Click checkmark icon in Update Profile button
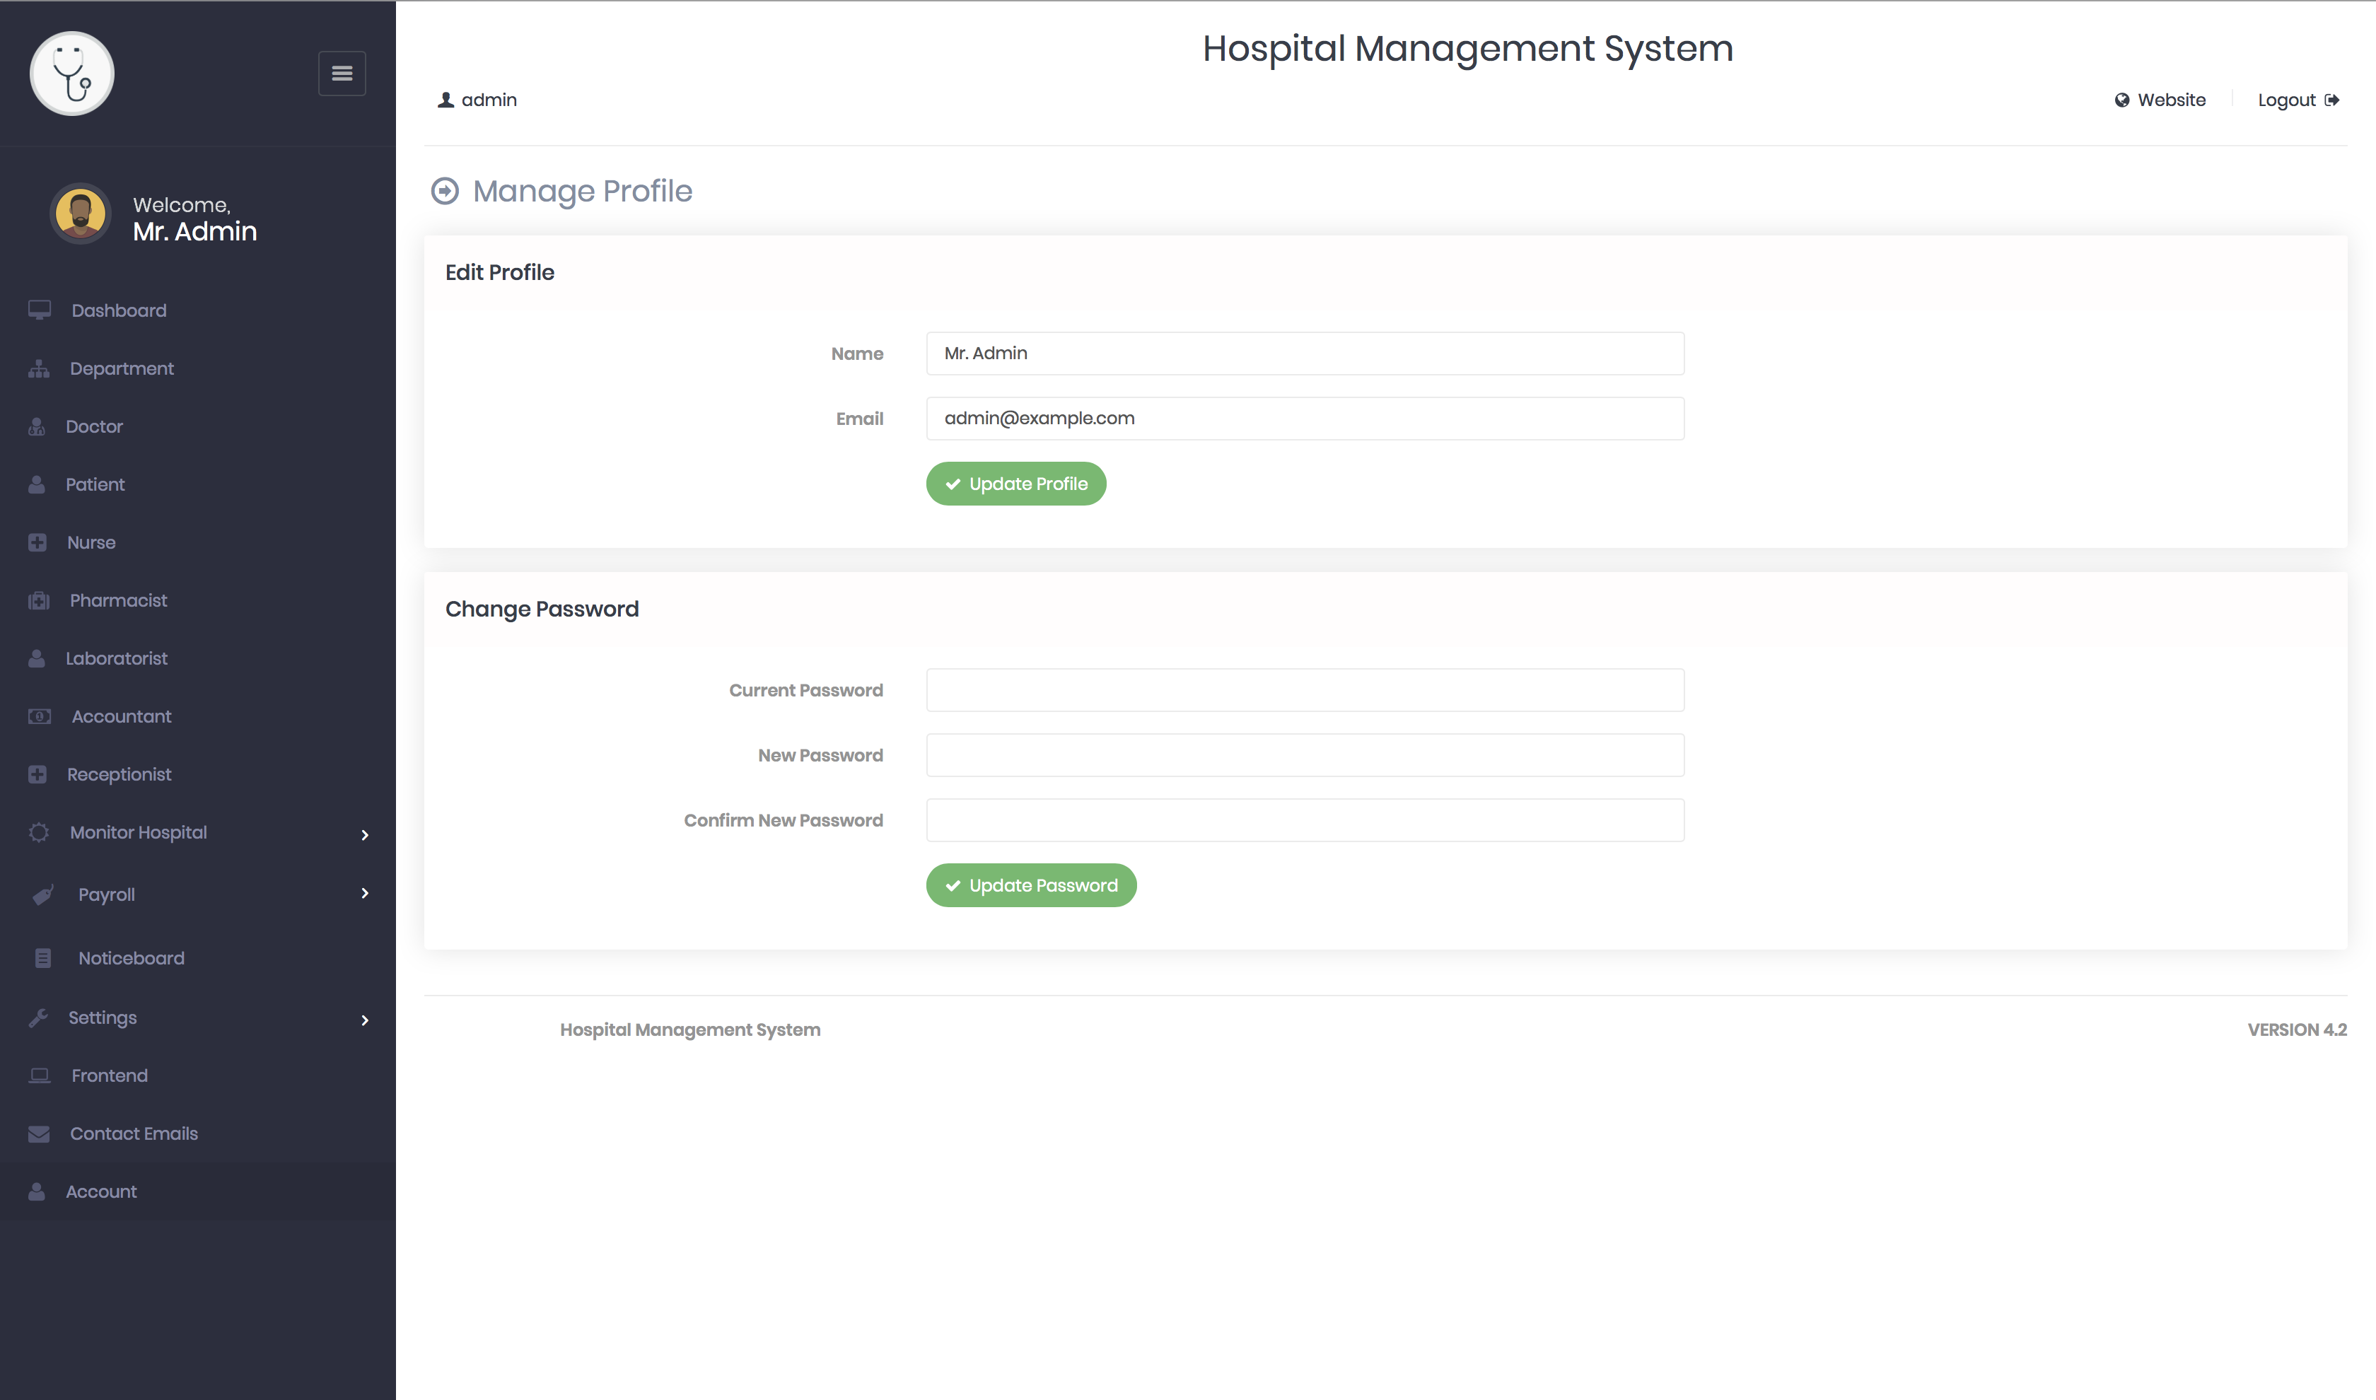This screenshot has height=1400, width=2376. point(953,484)
